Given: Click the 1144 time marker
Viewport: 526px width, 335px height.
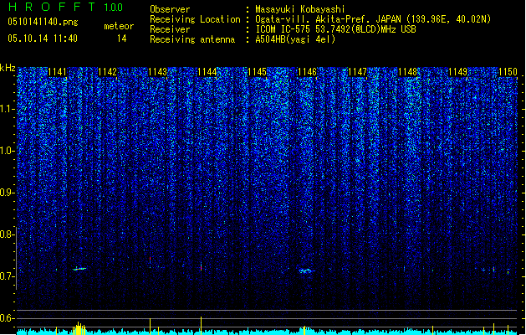Looking at the screenshot, I should [x=207, y=72].
